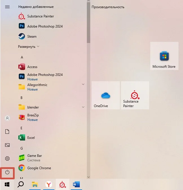Open Game Bar system app
The height and width of the screenshot is (190, 183).
tap(30, 158)
